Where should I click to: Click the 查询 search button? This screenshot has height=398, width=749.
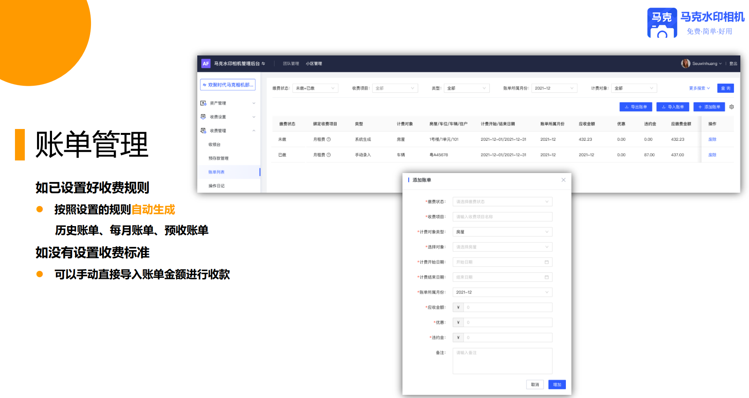(725, 88)
